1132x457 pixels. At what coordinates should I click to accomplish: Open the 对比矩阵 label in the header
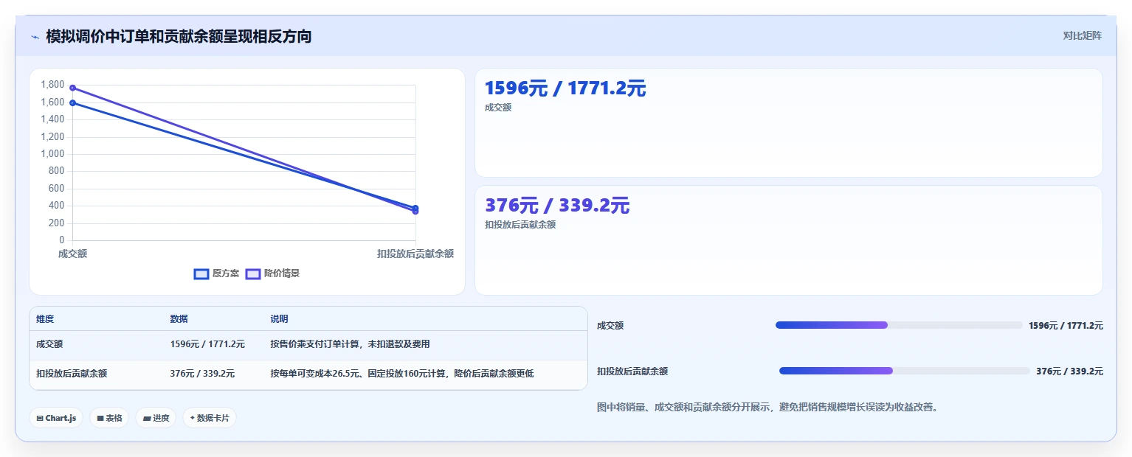[1082, 35]
